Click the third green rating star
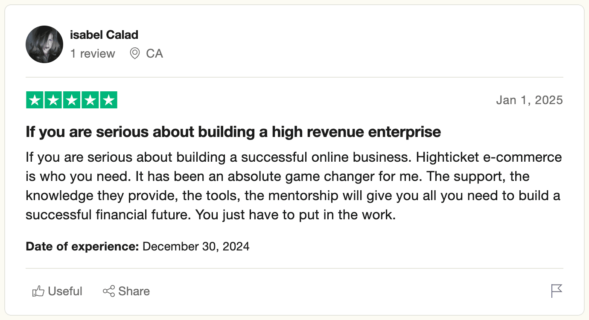Image resolution: width=589 pixels, height=320 pixels. click(x=72, y=100)
